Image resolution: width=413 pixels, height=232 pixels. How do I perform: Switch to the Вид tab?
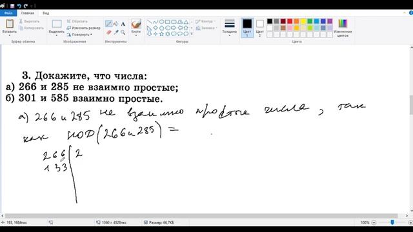tap(46, 13)
